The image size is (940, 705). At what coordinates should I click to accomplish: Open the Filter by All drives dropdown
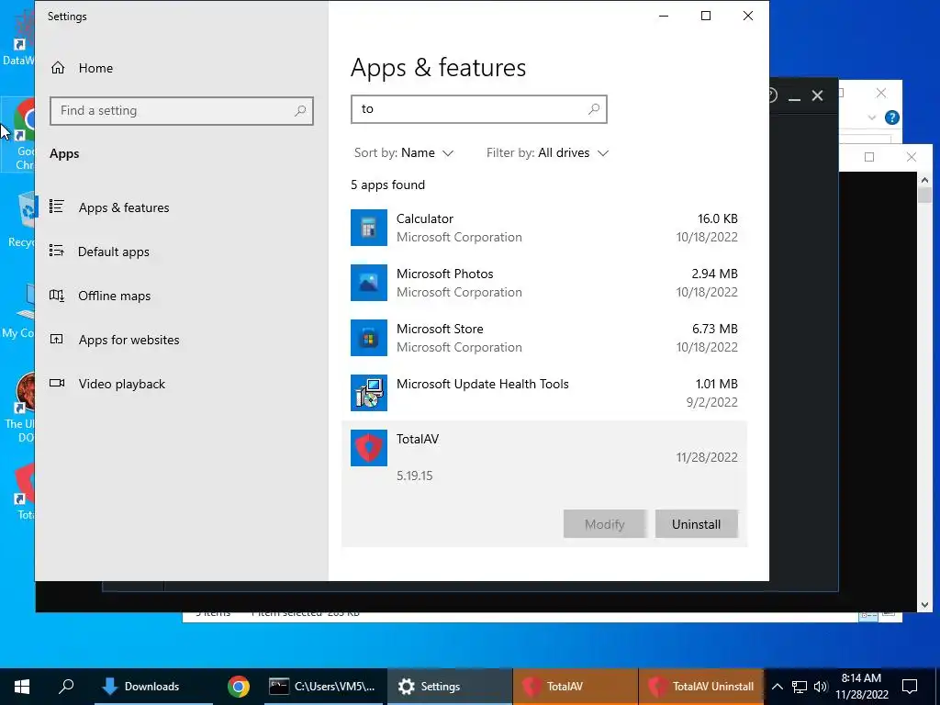pos(548,153)
